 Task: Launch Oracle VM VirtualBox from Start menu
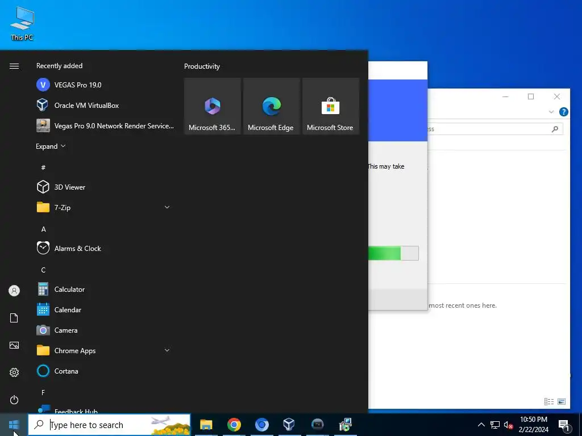click(105, 105)
